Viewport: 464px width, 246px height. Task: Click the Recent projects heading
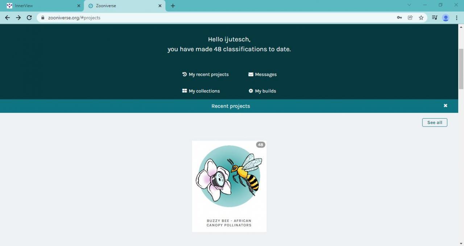point(231,106)
